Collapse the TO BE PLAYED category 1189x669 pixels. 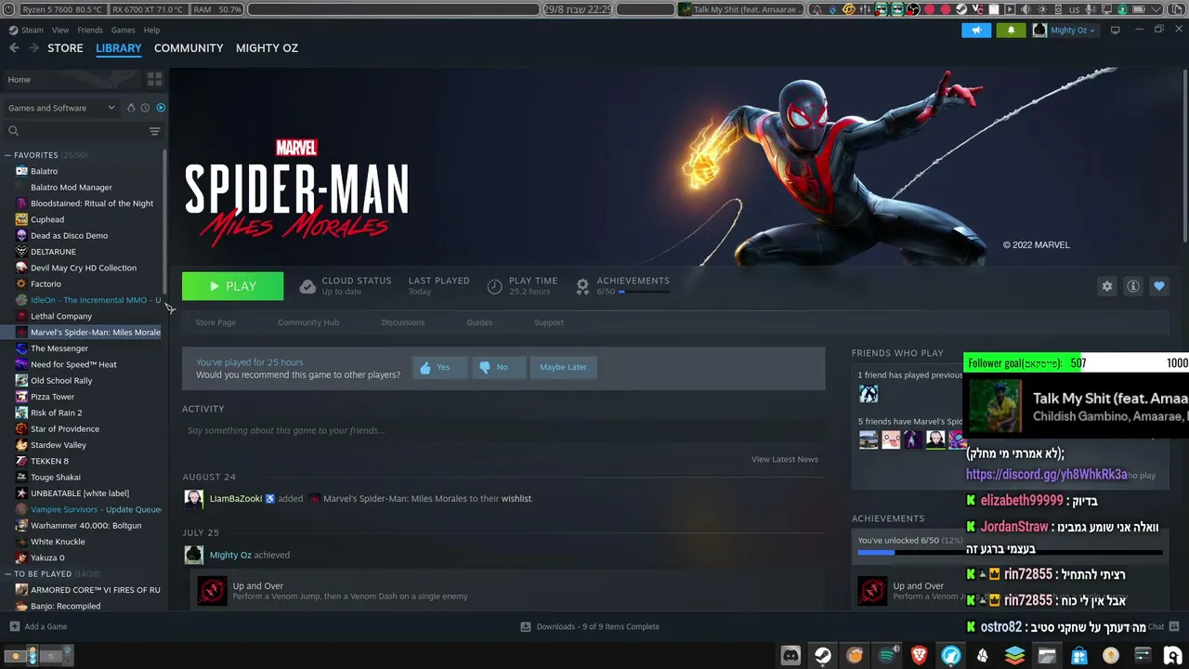point(7,574)
